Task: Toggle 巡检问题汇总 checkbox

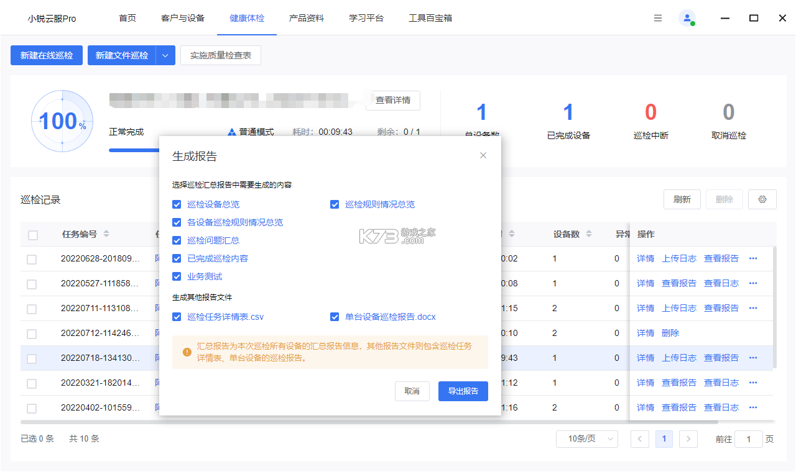Action: click(177, 240)
